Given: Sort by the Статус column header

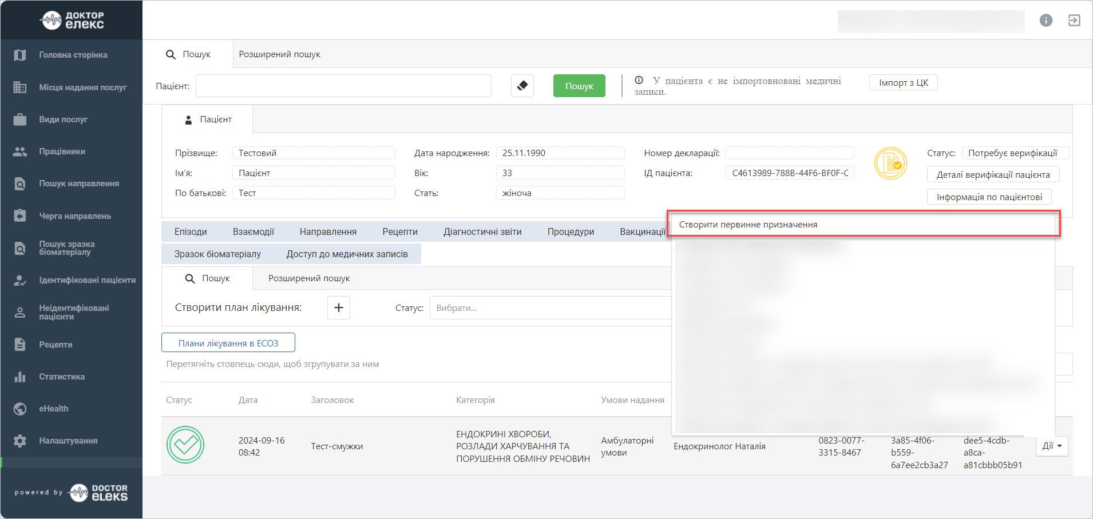Looking at the screenshot, I should click(179, 400).
